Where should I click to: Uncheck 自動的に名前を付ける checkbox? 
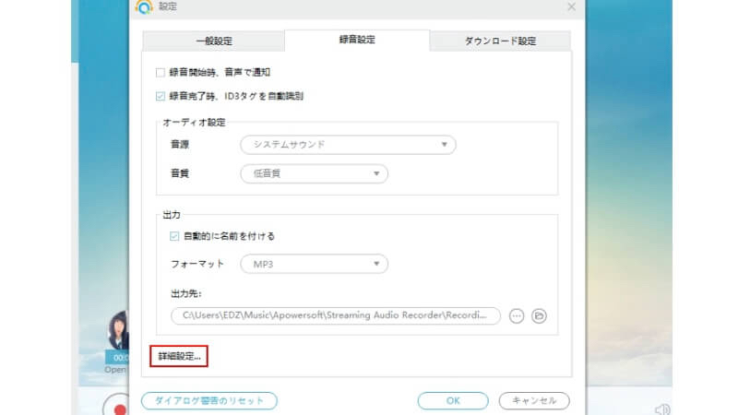[x=174, y=236]
